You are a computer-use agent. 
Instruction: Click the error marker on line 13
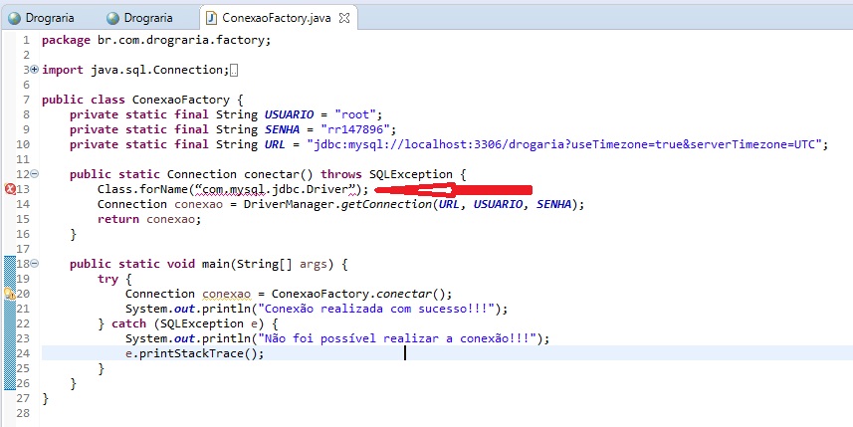(x=10, y=189)
